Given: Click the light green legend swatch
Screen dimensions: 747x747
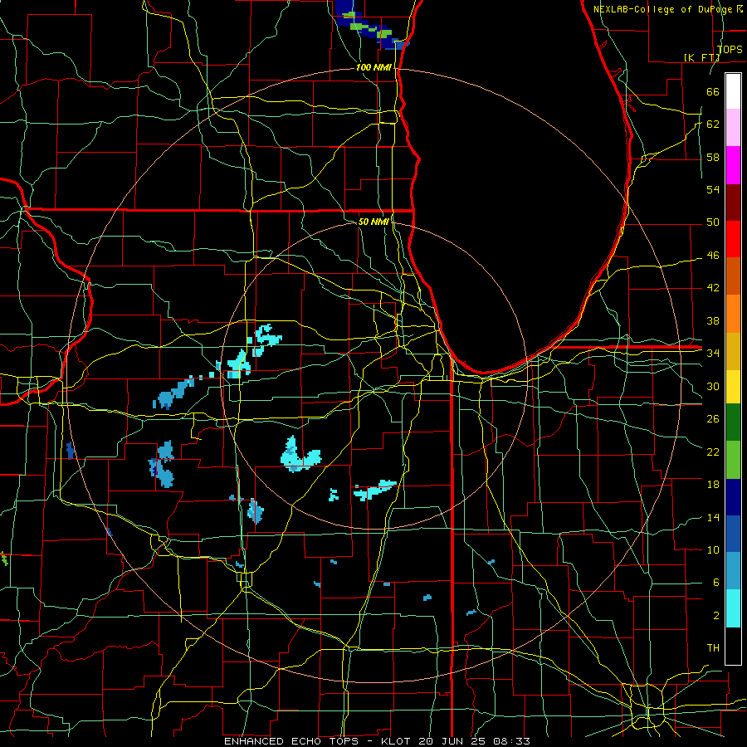Looking at the screenshot, I should click(x=733, y=460).
